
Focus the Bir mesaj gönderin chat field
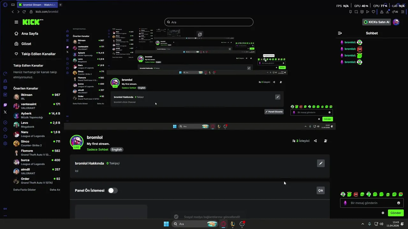(372, 203)
